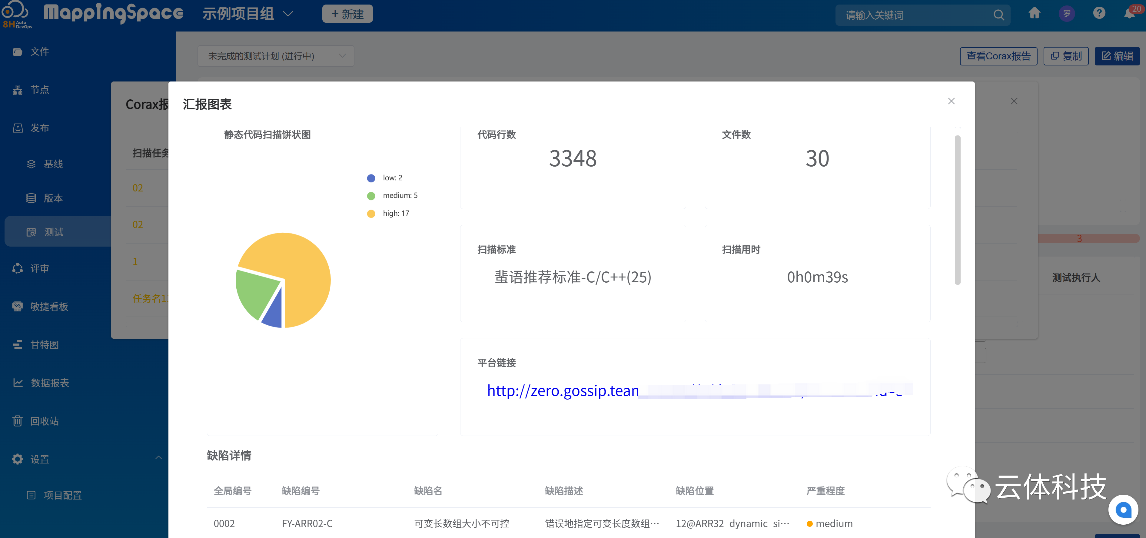
Task: Click the 0h0m39s scan time value
Action: coord(817,277)
